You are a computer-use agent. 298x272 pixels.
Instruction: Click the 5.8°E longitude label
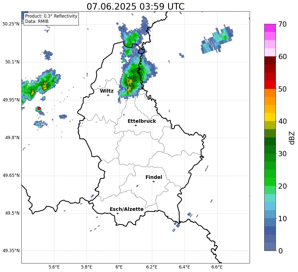click(x=87, y=267)
